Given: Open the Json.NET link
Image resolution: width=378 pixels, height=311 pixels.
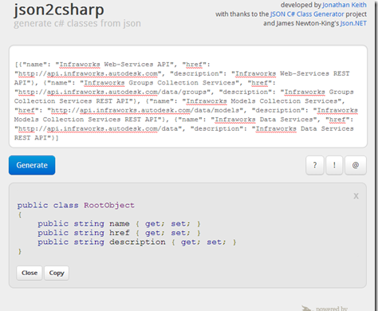Looking at the screenshot, I should 353,23.
